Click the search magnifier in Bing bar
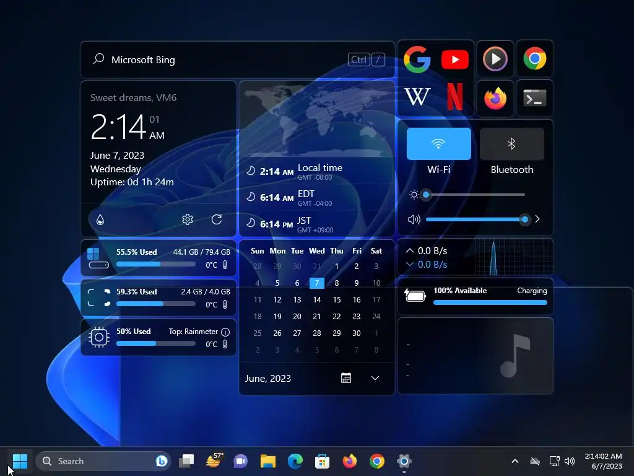This screenshot has width=634, height=476. click(x=98, y=59)
